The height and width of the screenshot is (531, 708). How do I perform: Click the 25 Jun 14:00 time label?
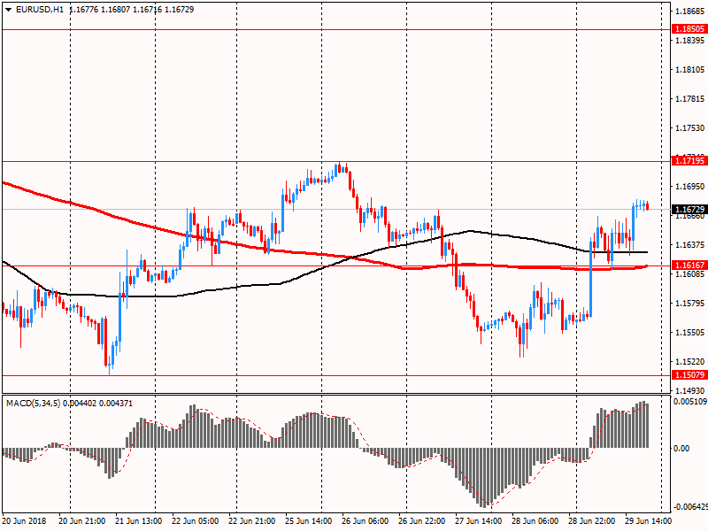click(308, 520)
